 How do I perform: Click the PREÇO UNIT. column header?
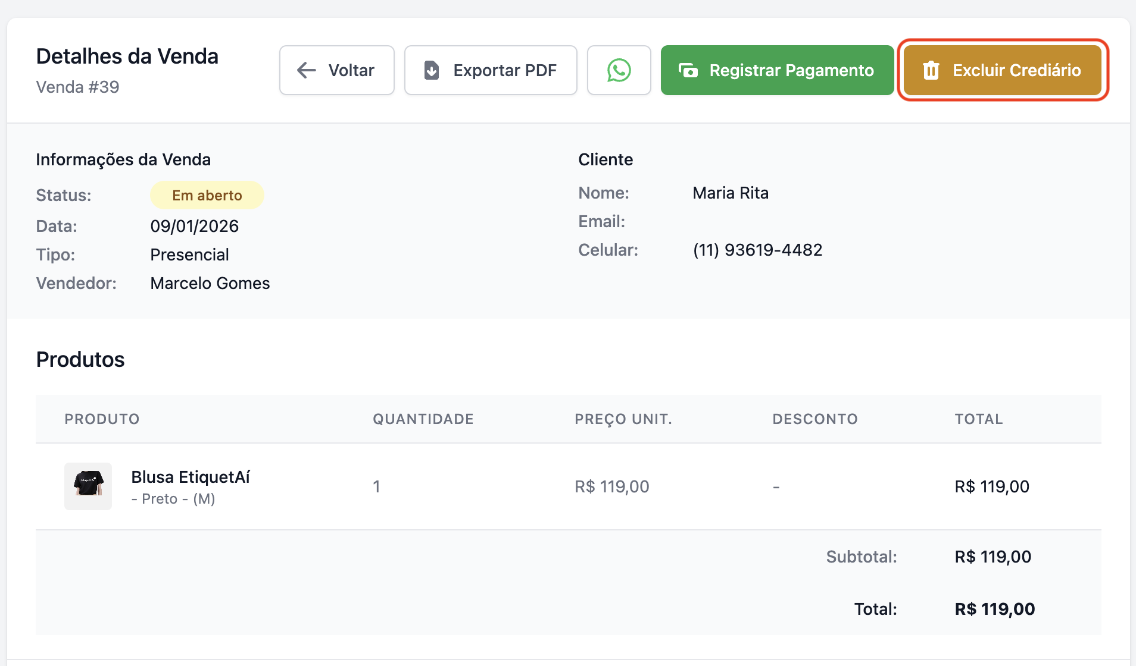[x=623, y=419]
